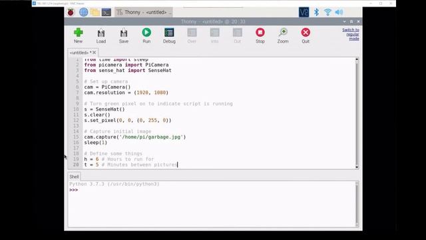This screenshot has height=240, width=426.
Task: Save the current script
Action: pyautogui.click(x=124, y=35)
